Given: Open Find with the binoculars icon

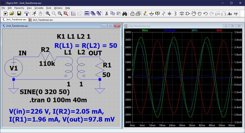Looking at the screenshot, I should coord(125,13).
